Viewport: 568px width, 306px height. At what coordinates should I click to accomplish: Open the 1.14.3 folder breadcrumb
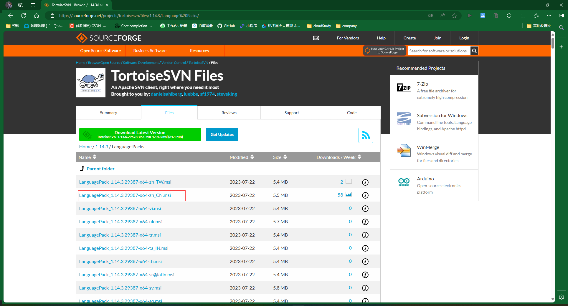[x=102, y=147]
